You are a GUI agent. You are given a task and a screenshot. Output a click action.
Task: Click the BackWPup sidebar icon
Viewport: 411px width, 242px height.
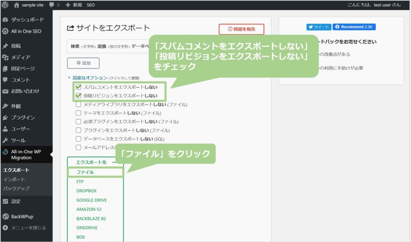6,216
